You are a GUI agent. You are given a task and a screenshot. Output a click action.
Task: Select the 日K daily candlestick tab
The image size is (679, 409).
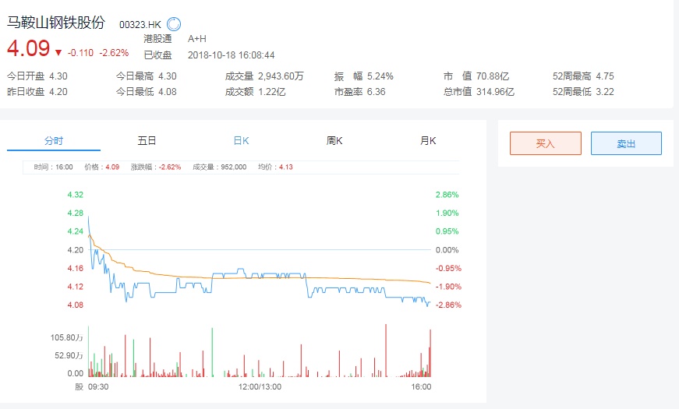[241, 141]
